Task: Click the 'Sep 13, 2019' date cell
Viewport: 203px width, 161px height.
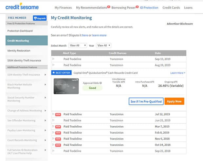Action: pos(163,59)
